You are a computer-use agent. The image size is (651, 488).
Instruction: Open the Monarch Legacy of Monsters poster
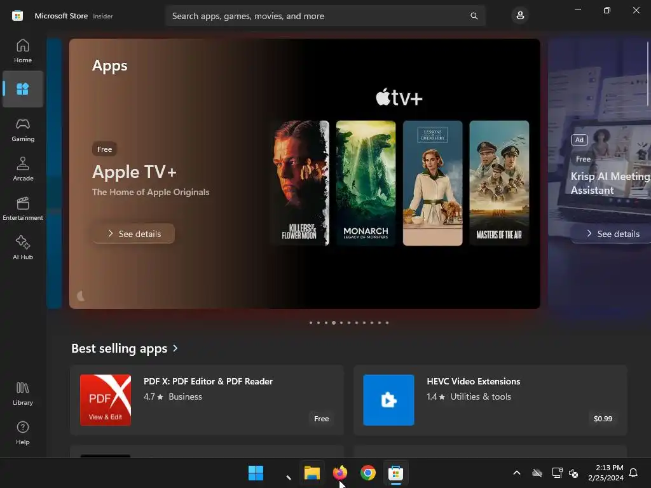click(x=366, y=183)
